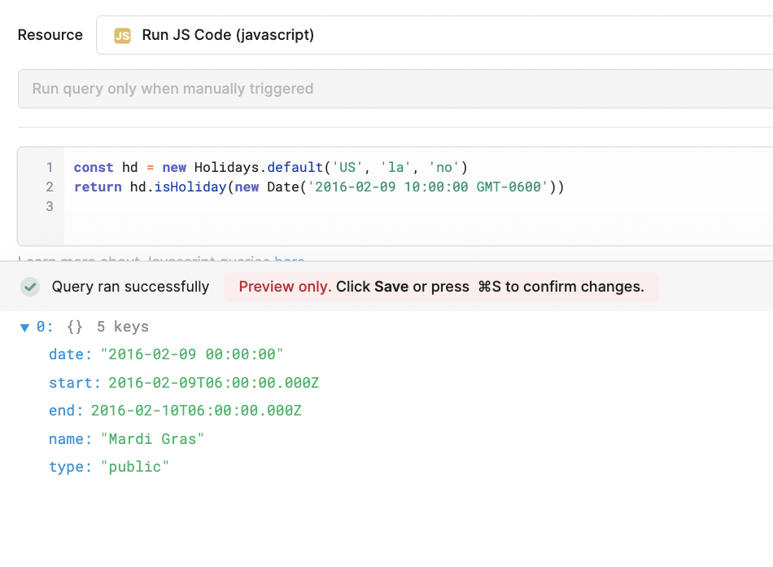Click the yellow JS resource icon
Image resolution: width=773 pixels, height=567 pixels.
[x=122, y=35]
